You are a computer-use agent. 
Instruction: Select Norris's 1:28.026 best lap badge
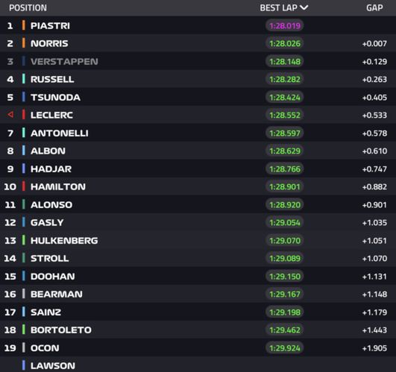tap(285, 44)
